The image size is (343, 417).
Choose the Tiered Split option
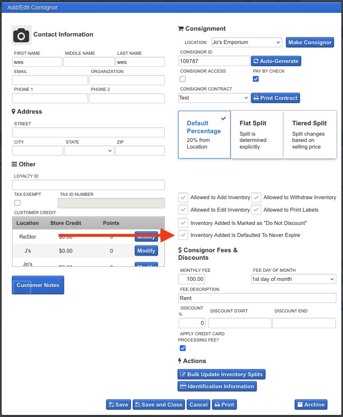309,134
